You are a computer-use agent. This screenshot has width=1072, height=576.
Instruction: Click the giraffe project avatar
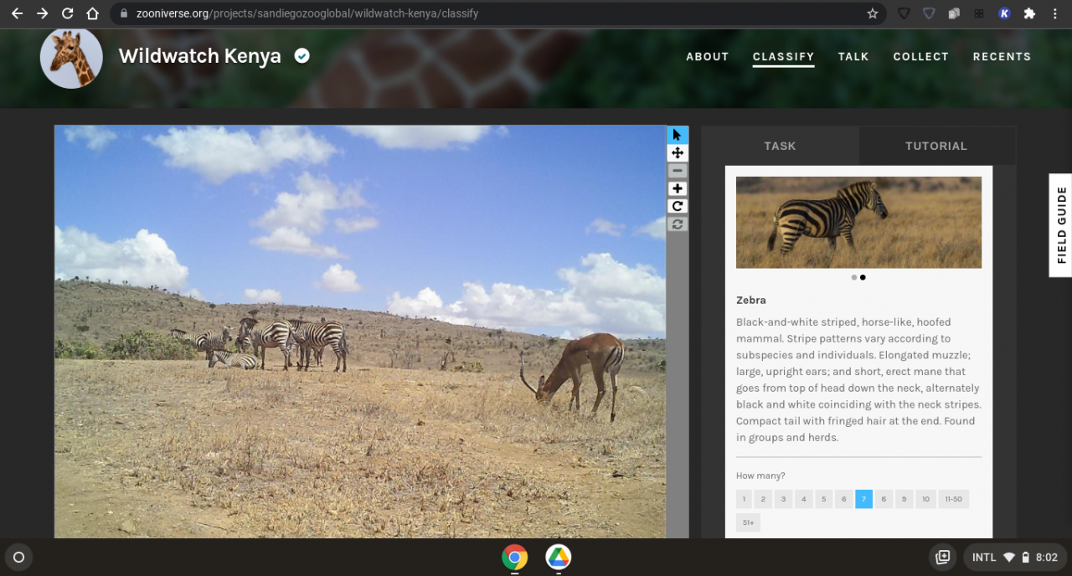71,58
